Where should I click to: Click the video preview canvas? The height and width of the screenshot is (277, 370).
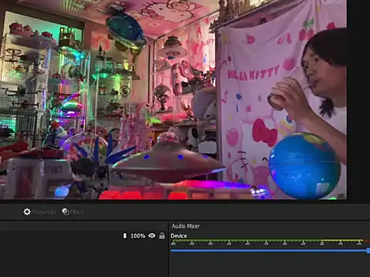(173, 99)
